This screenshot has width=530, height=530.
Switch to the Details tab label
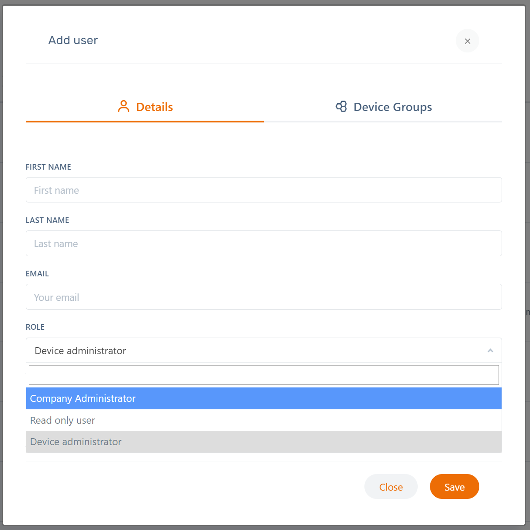coord(155,107)
